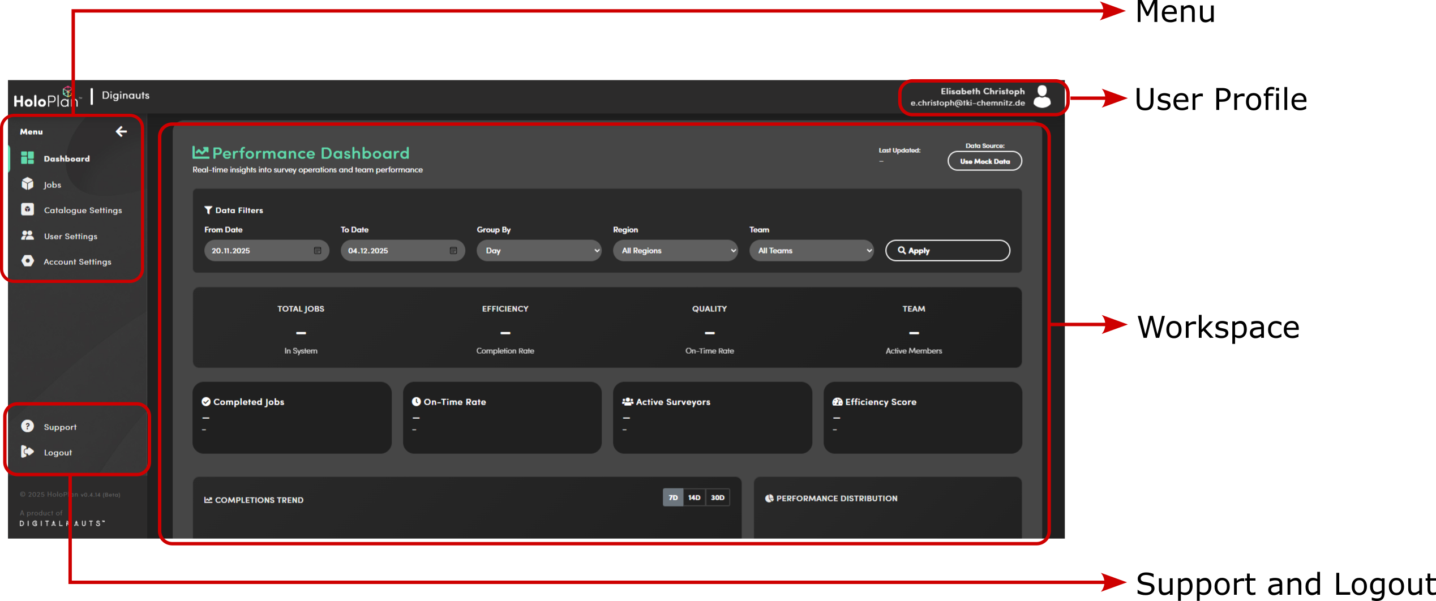This screenshot has height=601, width=1436.
Task: Expand the All Regions dropdown
Action: coord(675,250)
